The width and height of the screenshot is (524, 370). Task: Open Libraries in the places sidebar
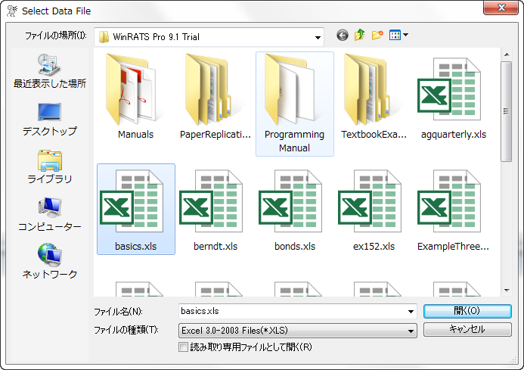point(50,166)
